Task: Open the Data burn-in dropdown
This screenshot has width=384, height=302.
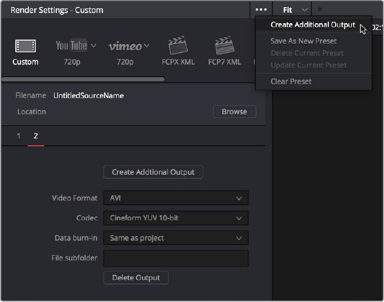Action: coord(176,238)
